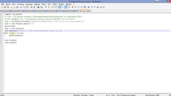Screen dimensions: 171x96
Task: Click the Dos\Windows status bar field
Action: (x=150, y=95)
